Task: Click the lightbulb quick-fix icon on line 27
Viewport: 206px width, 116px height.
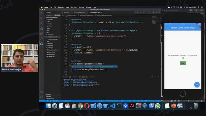Action: [70, 66]
